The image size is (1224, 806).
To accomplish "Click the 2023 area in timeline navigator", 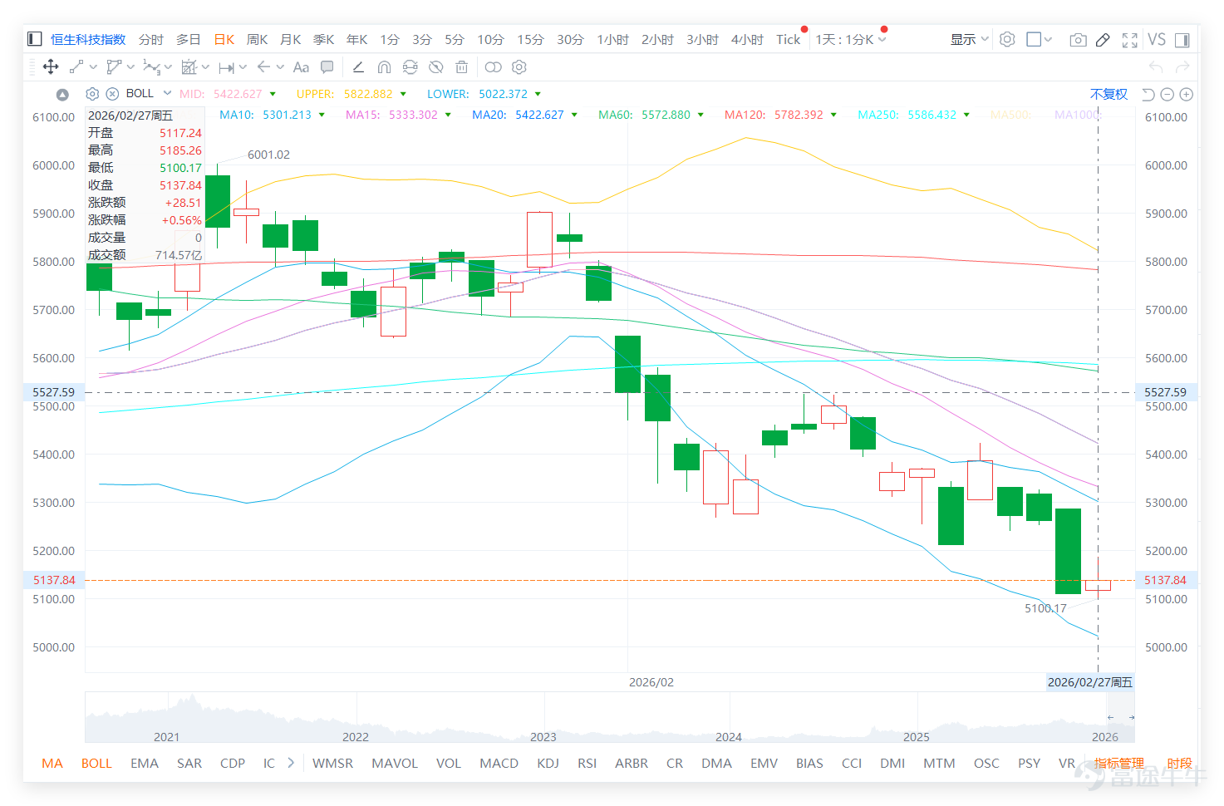I will (543, 736).
